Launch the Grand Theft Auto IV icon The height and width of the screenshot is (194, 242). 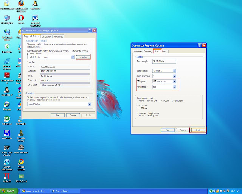(x=7, y=150)
